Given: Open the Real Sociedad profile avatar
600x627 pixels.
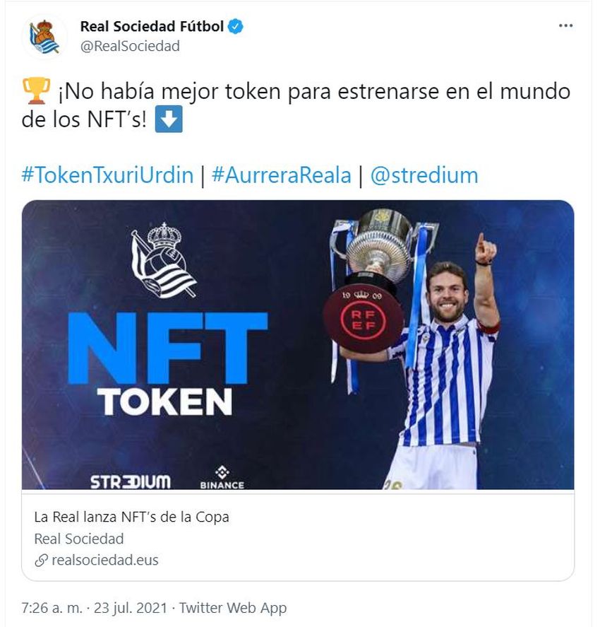Looking at the screenshot, I should [x=44, y=37].
